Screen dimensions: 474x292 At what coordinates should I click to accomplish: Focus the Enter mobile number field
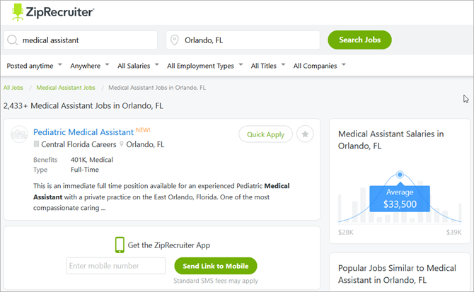pos(116,266)
